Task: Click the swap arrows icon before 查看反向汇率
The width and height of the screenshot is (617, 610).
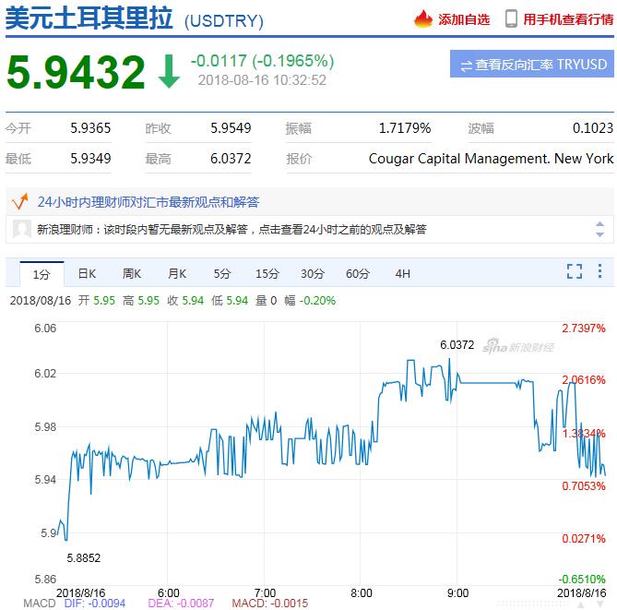Action: point(466,65)
